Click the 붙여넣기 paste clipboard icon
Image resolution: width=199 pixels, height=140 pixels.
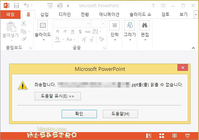tap(11, 27)
